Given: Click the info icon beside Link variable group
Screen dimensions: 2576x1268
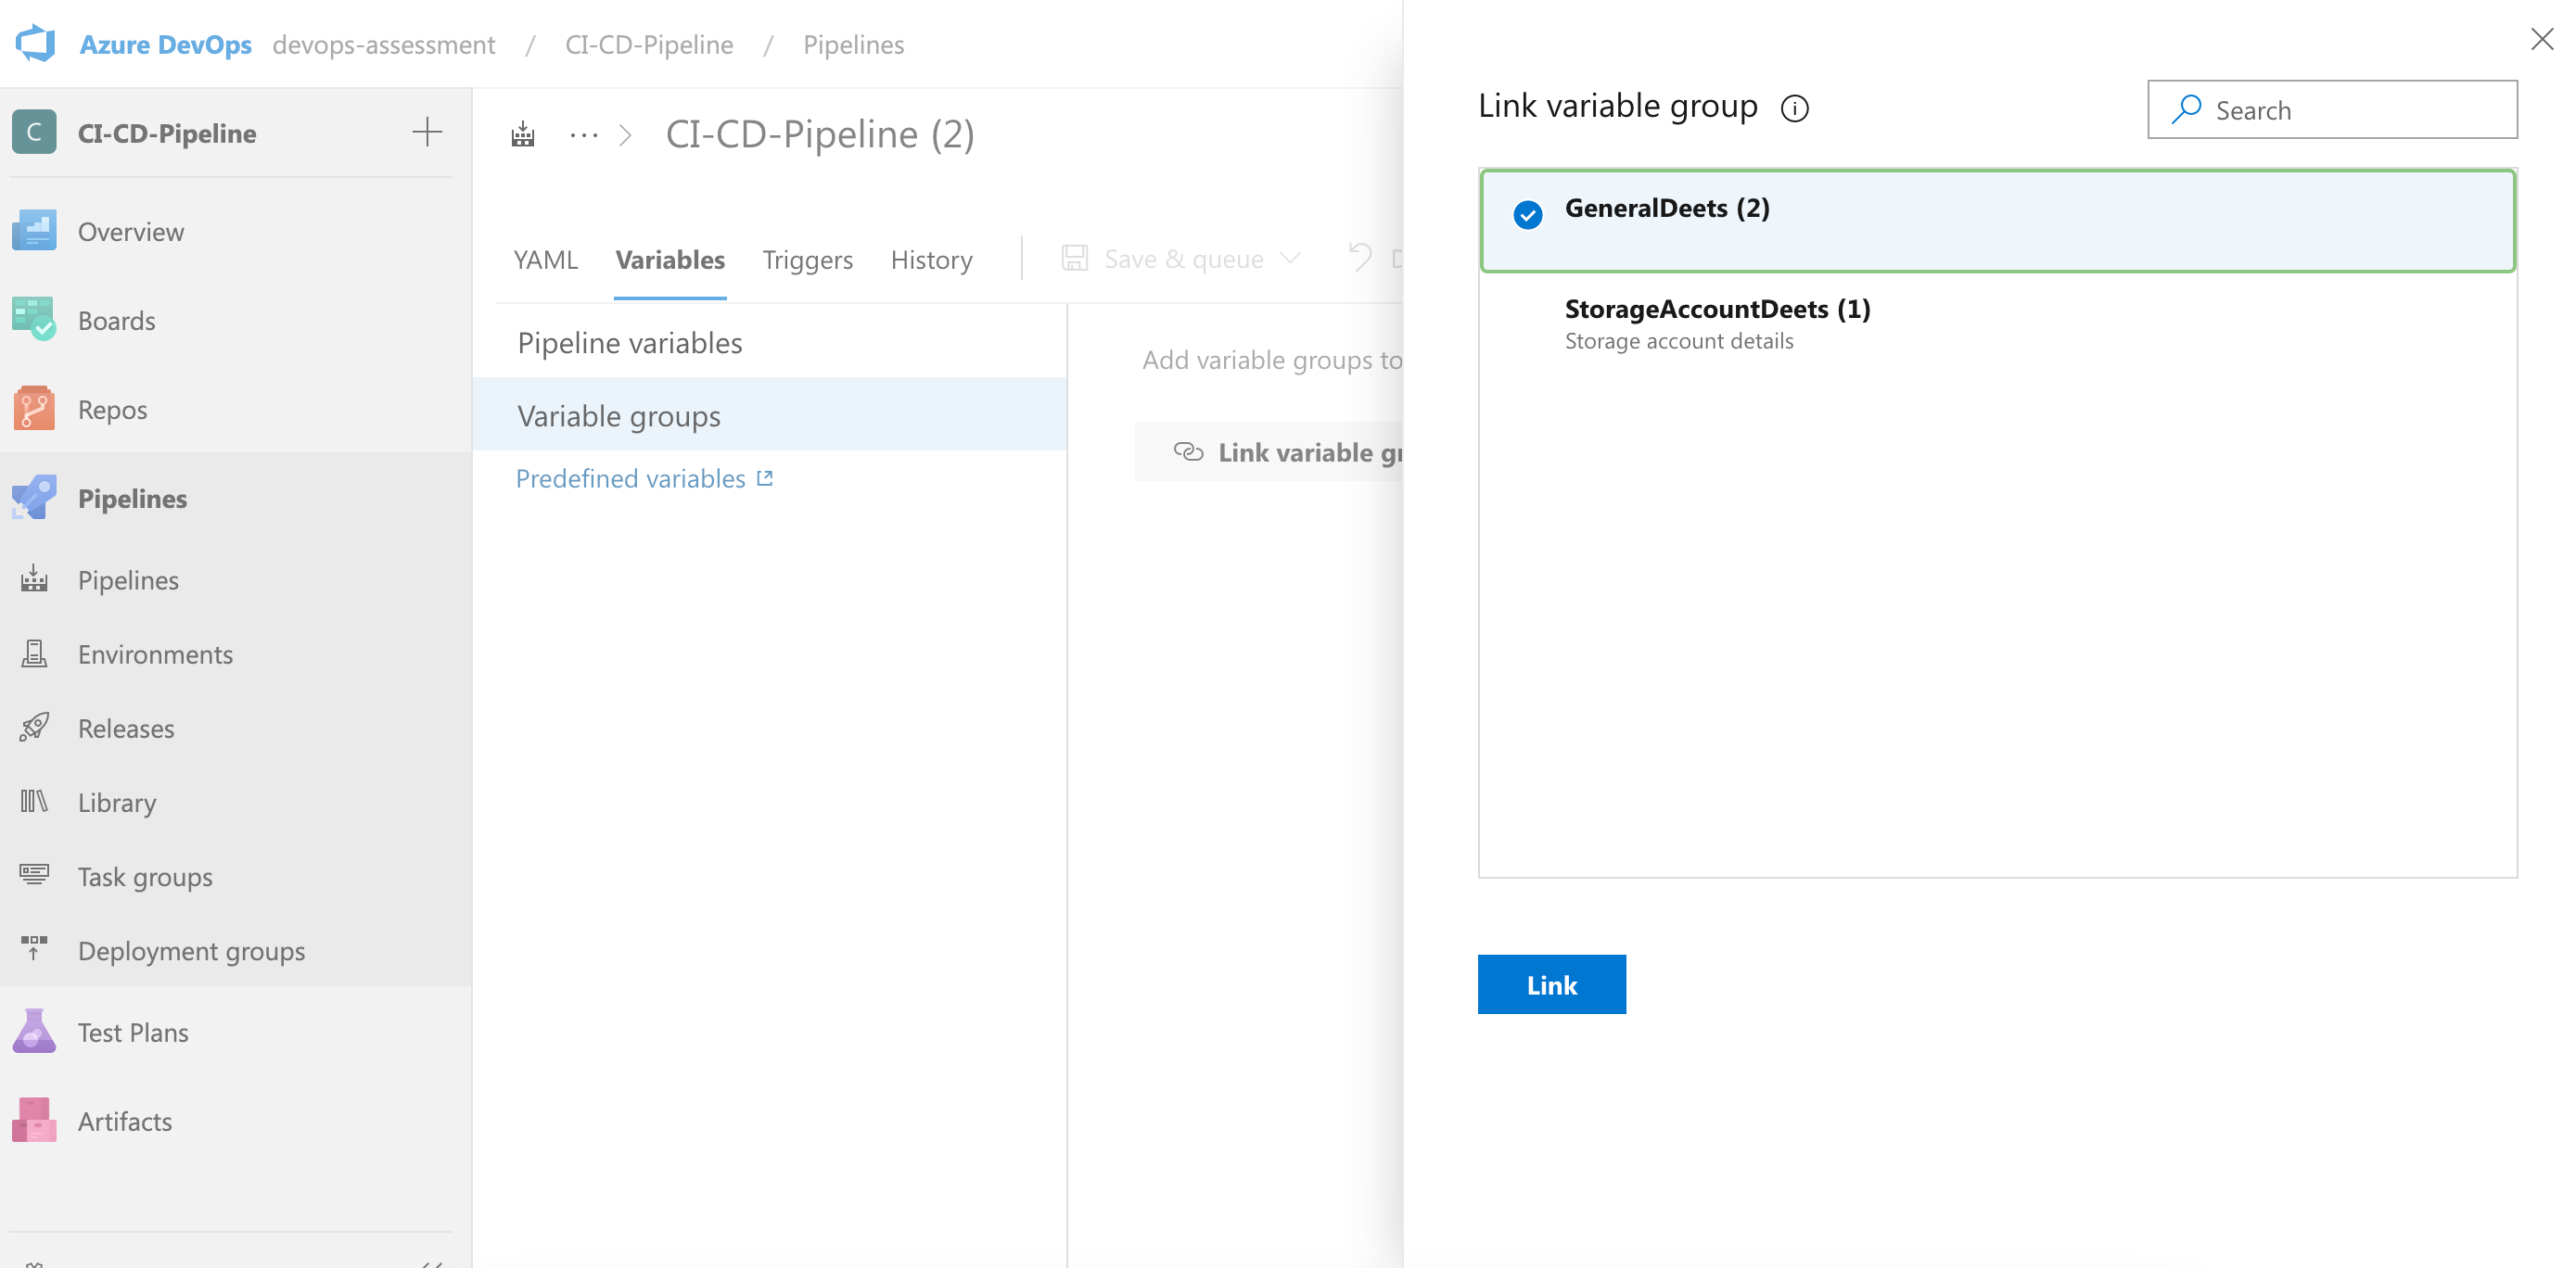Looking at the screenshot, I should 1794,108.
